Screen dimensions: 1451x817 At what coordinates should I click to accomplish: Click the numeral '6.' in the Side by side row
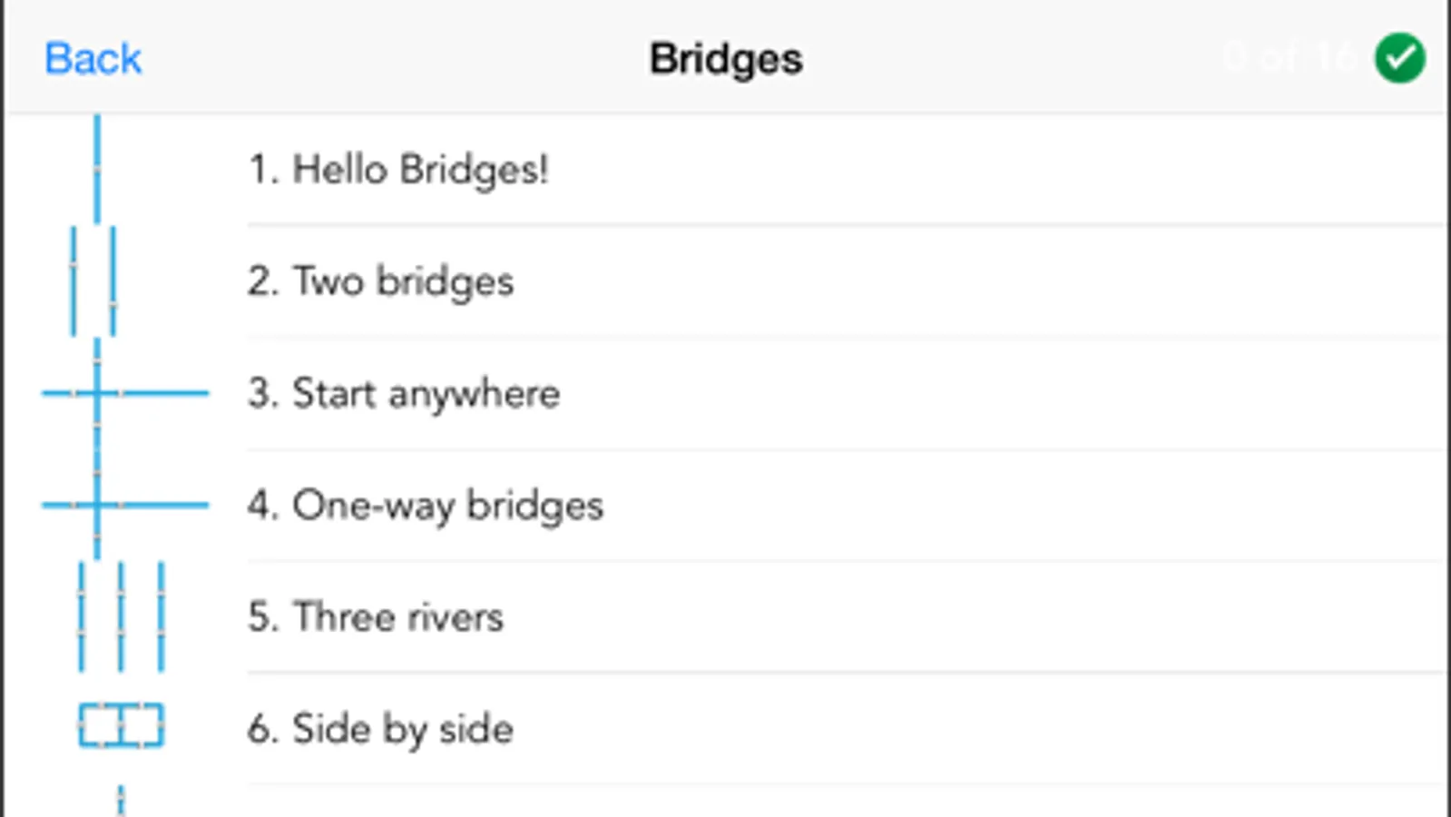point(262,729)
